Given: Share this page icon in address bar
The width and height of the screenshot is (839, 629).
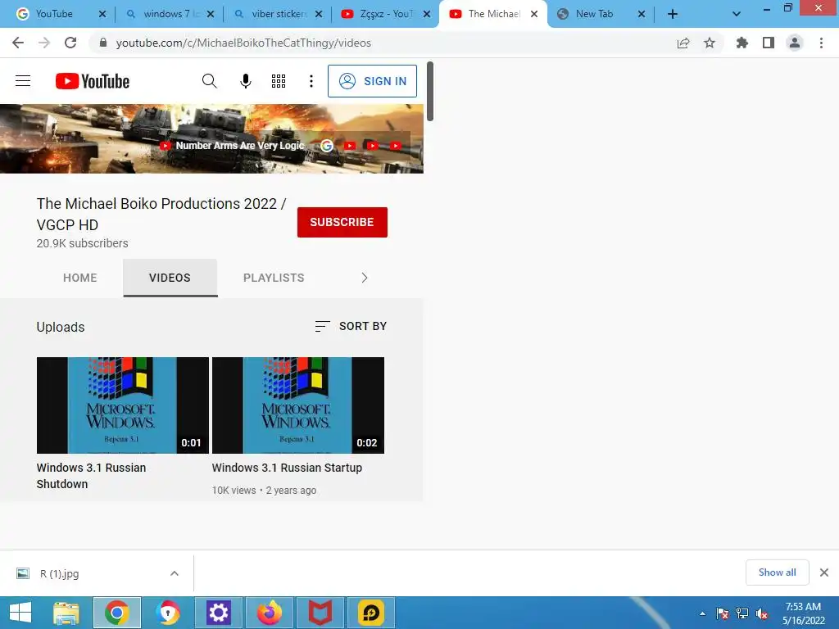Looking at the screenshot, I should 683,43.
